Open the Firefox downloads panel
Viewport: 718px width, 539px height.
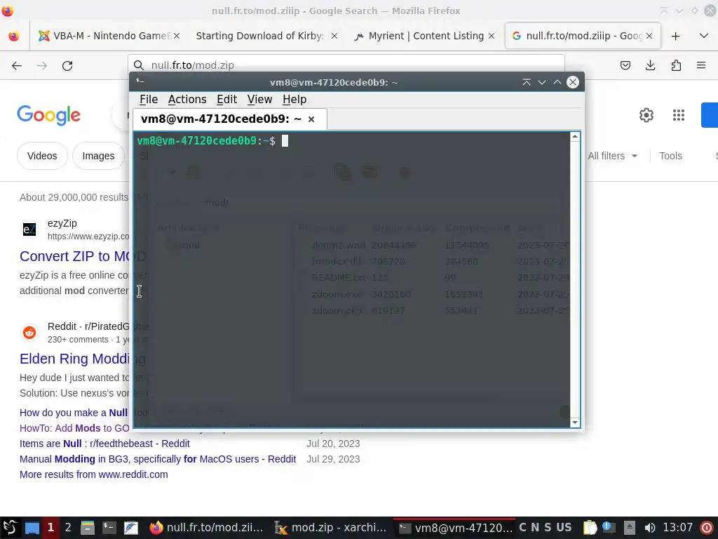(x=650, y=65)
